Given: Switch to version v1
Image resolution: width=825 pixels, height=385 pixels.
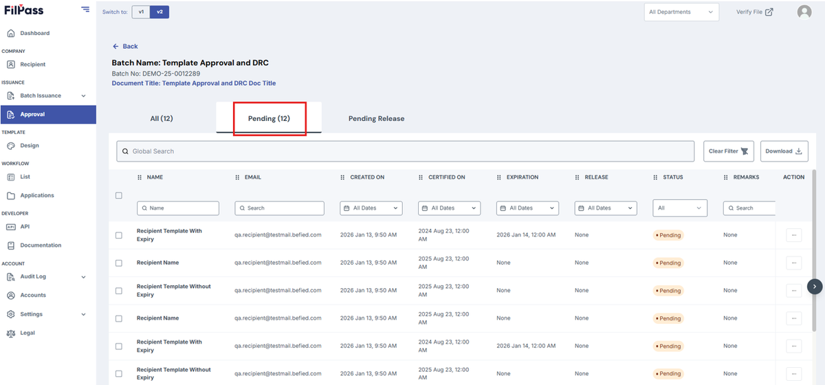Looking at the screenshot, I should click(141, 12).
